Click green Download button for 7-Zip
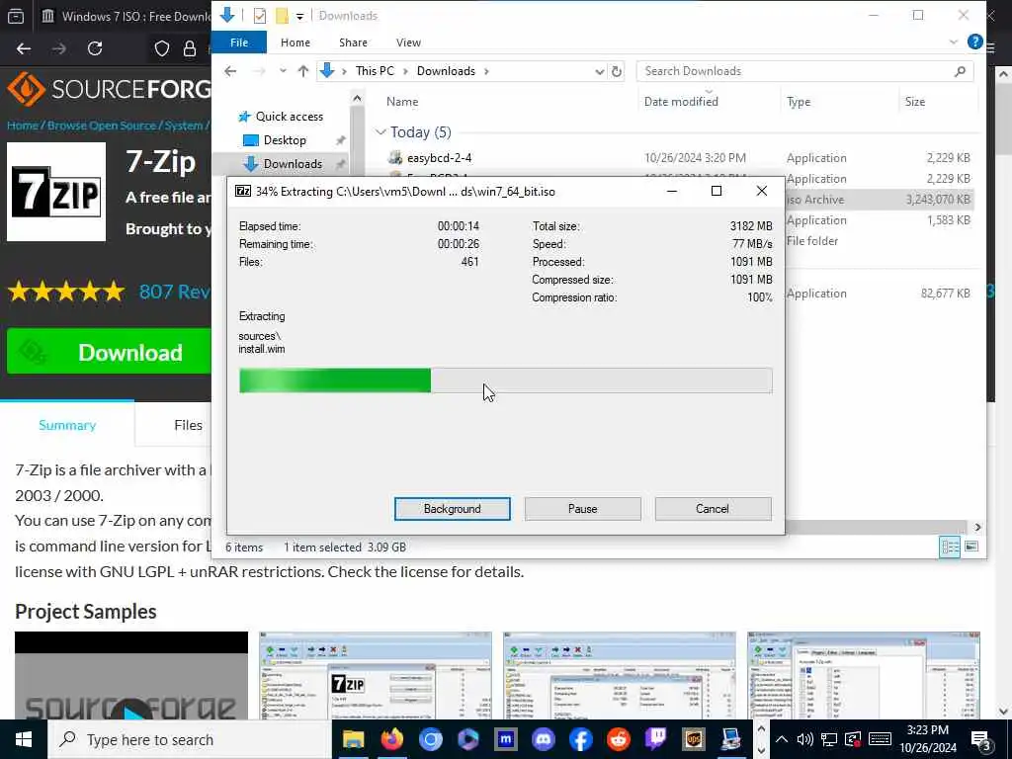This screenshot has height=759, width=1012. pyautogui.click(x=109, y=352)
